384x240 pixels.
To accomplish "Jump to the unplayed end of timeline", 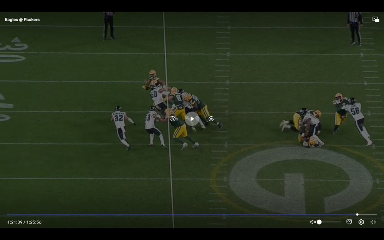I will [x=376, y=215].
